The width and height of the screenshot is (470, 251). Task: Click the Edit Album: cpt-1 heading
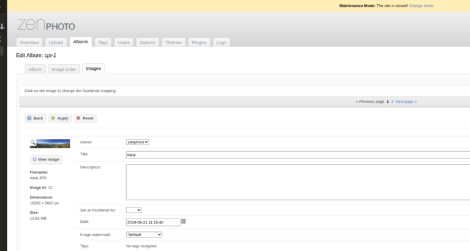point(36,56)
